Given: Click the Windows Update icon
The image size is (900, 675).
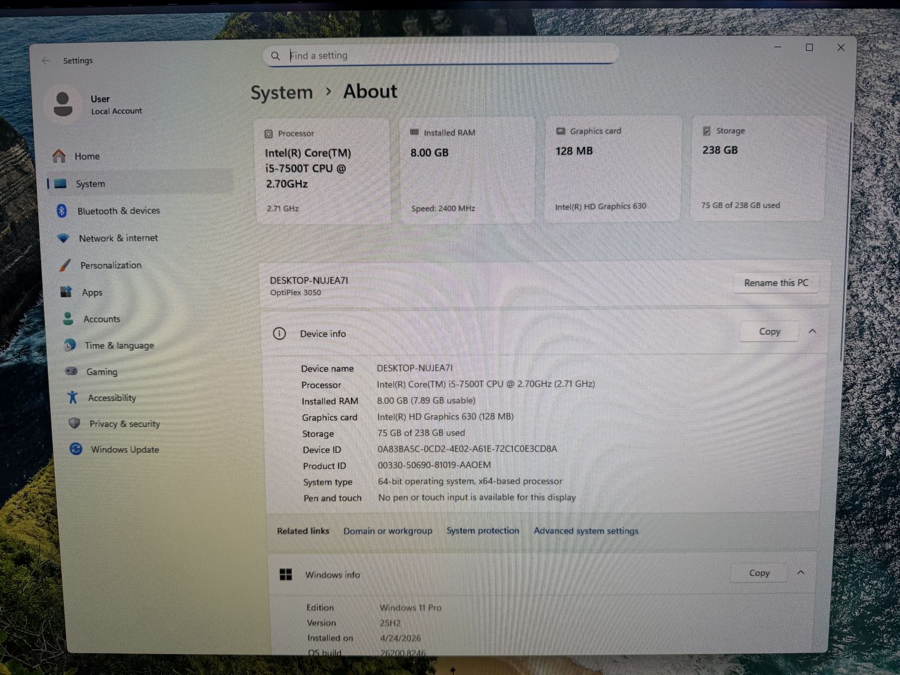Looking at the screenshot, I should (76, 449).
